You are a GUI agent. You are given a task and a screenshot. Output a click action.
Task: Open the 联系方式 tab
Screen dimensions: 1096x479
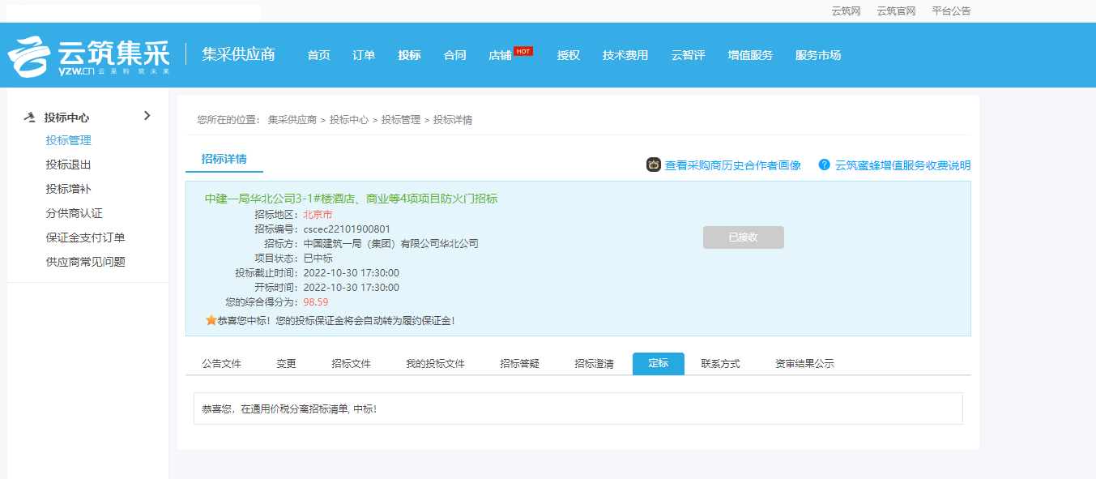pyautogui.click(x=720, y=364)
